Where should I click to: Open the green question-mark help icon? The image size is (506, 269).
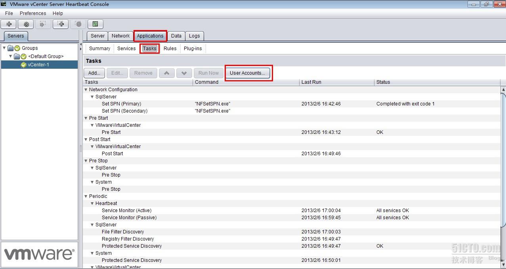95,24
